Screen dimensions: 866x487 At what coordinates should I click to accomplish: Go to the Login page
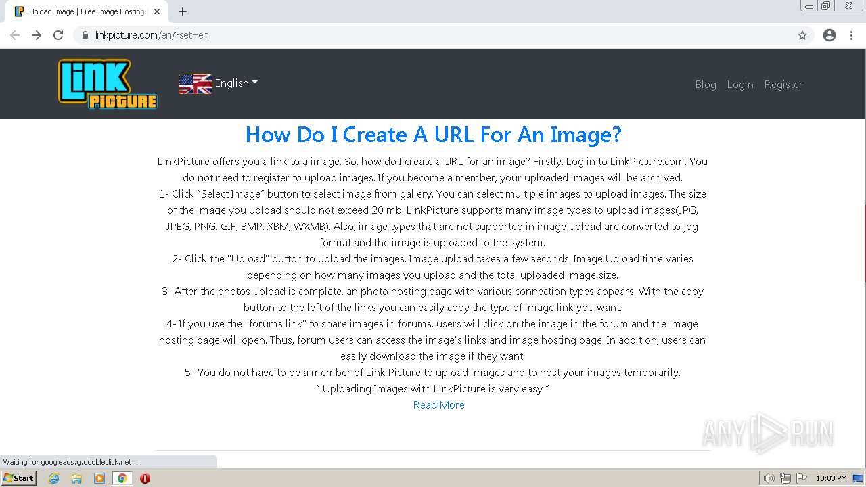[x=740, y=84]
